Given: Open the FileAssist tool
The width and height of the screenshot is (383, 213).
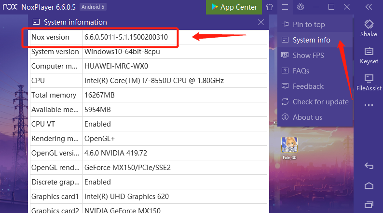Looking at the screenshot, I should pyautogui.click(x=369, y=83).
